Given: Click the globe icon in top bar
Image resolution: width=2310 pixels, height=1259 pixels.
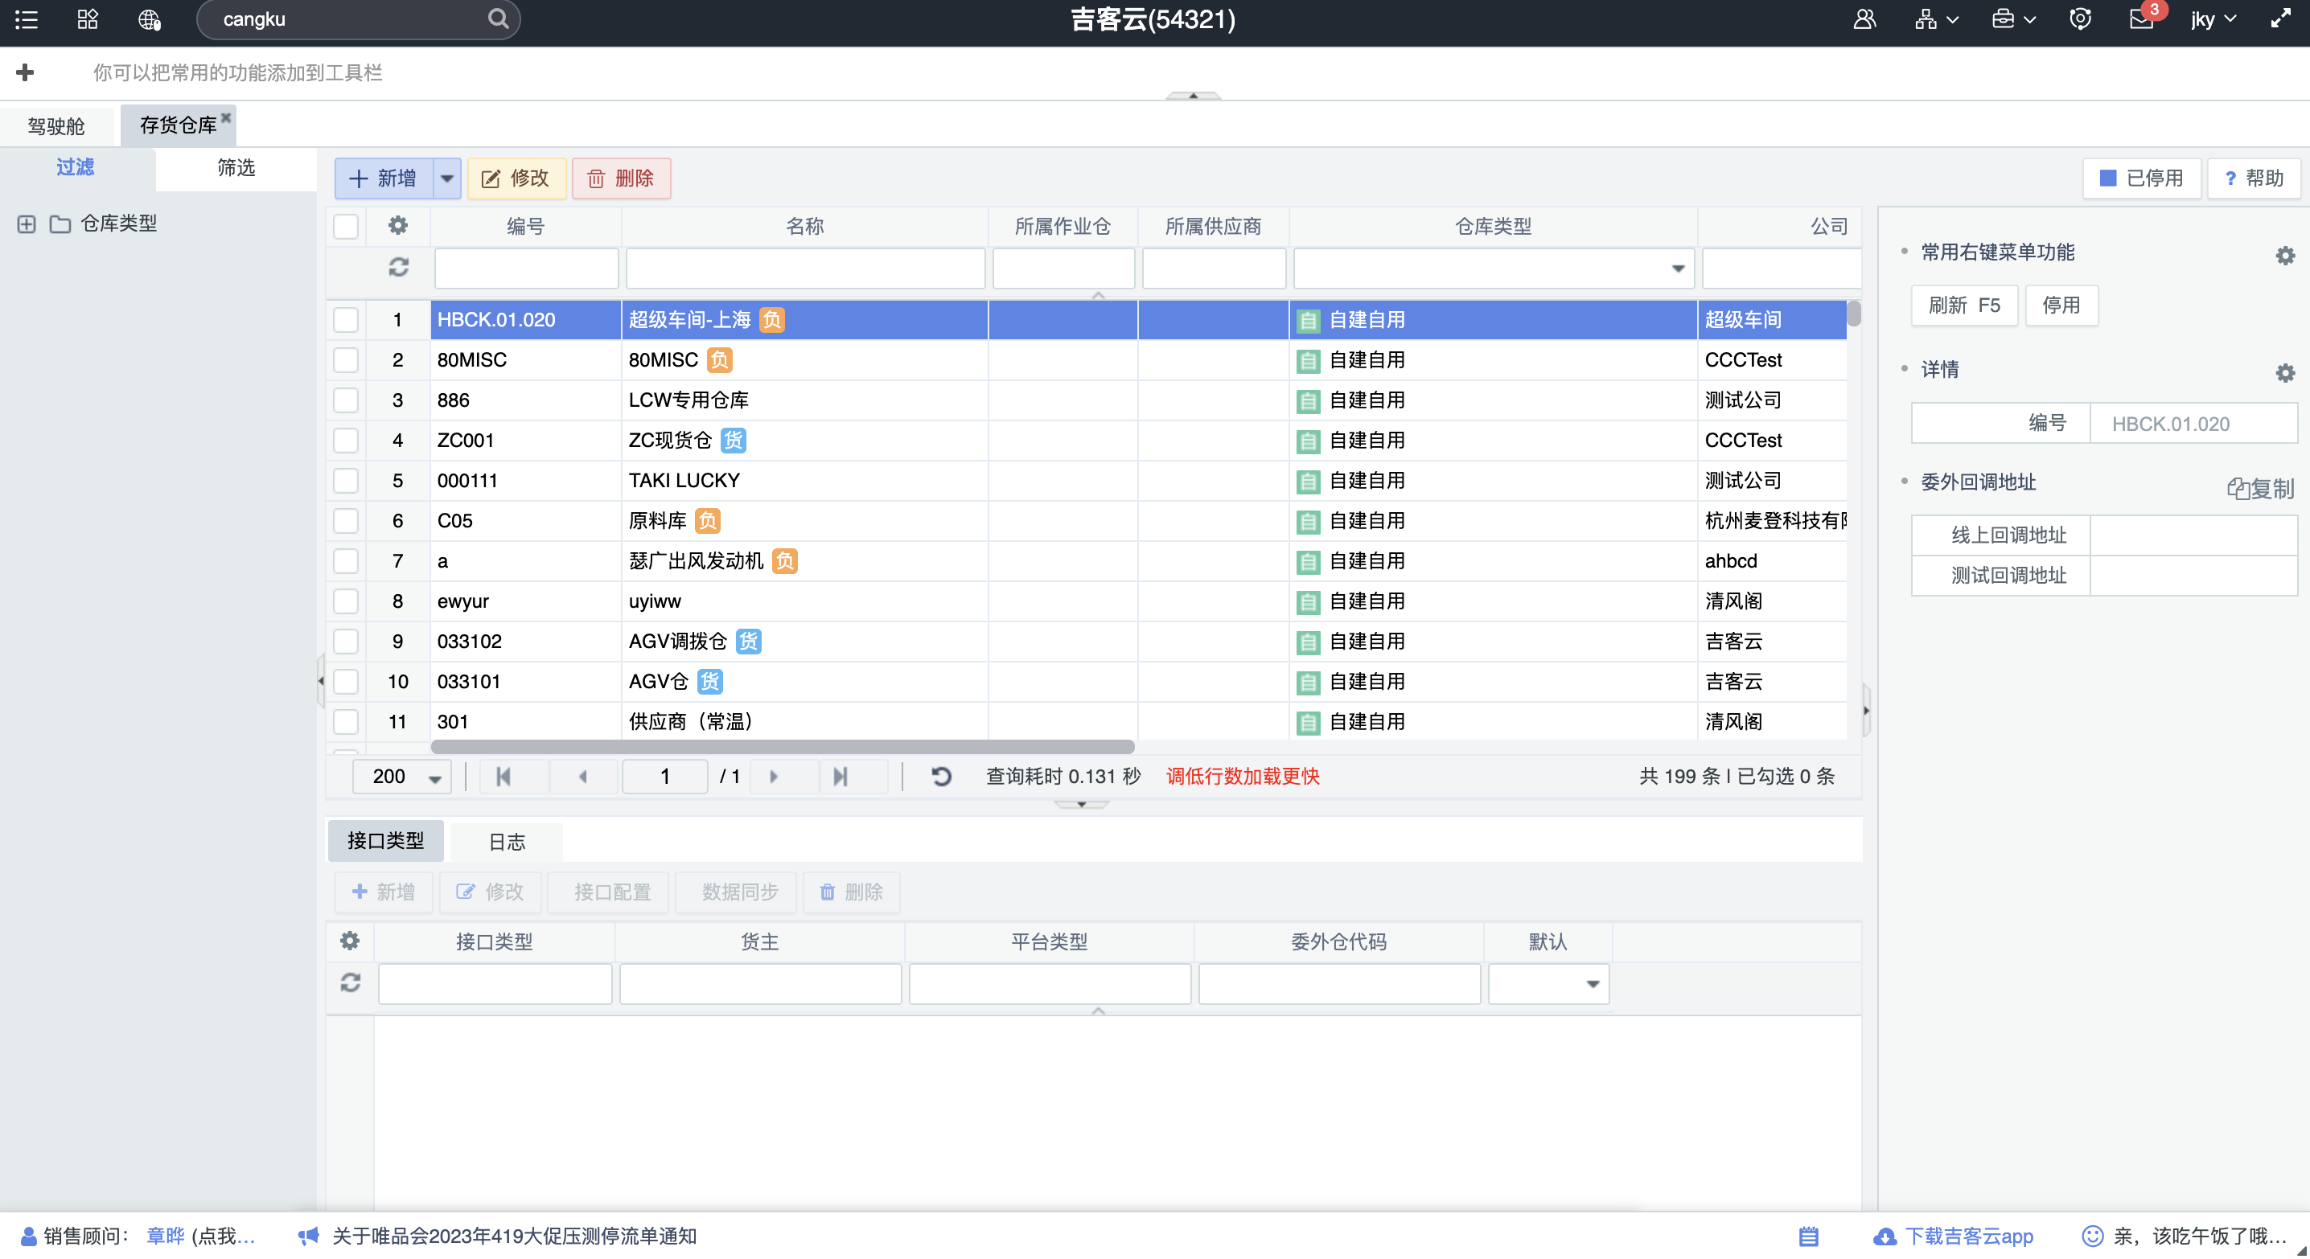Looking at the screenshot, I should pyautogui.click(x=150, y=20).
